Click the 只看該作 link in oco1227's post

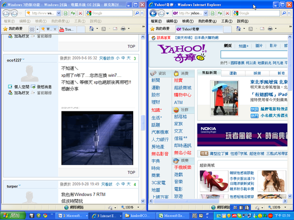[x=106, y=58]
